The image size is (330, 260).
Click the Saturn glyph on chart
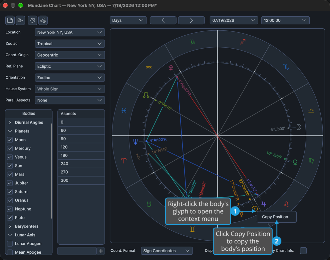[x=138, y=156]
